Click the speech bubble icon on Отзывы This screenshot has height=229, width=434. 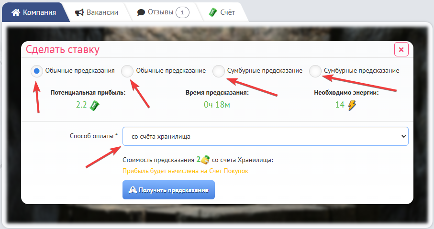coord(141,12)
